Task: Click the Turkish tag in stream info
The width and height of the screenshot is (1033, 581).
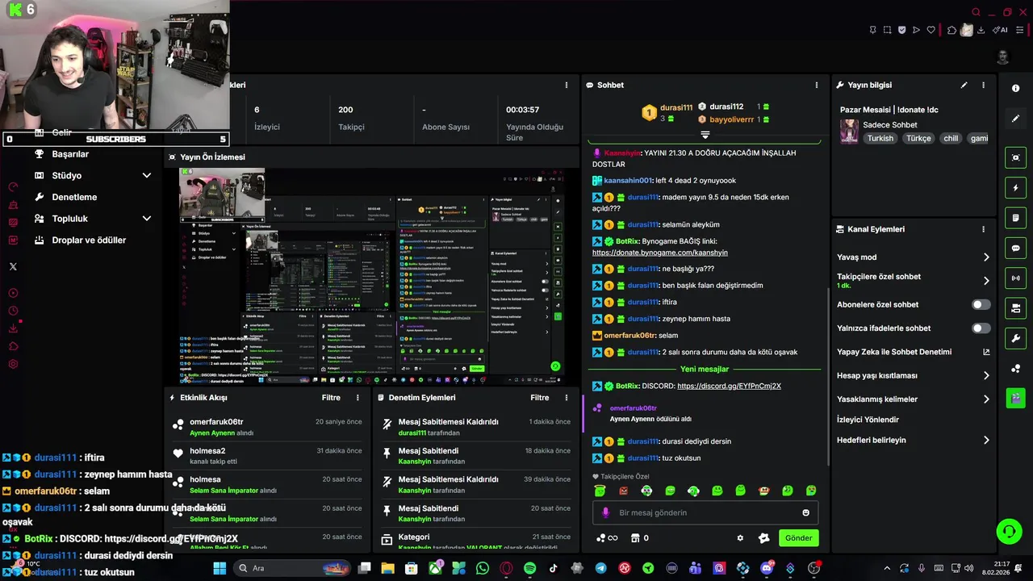Action: pos(880,139)
